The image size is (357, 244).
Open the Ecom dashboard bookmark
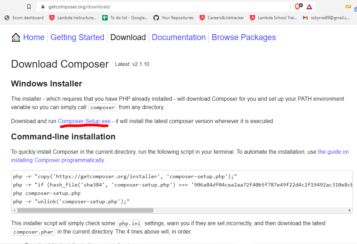point(24,18)
